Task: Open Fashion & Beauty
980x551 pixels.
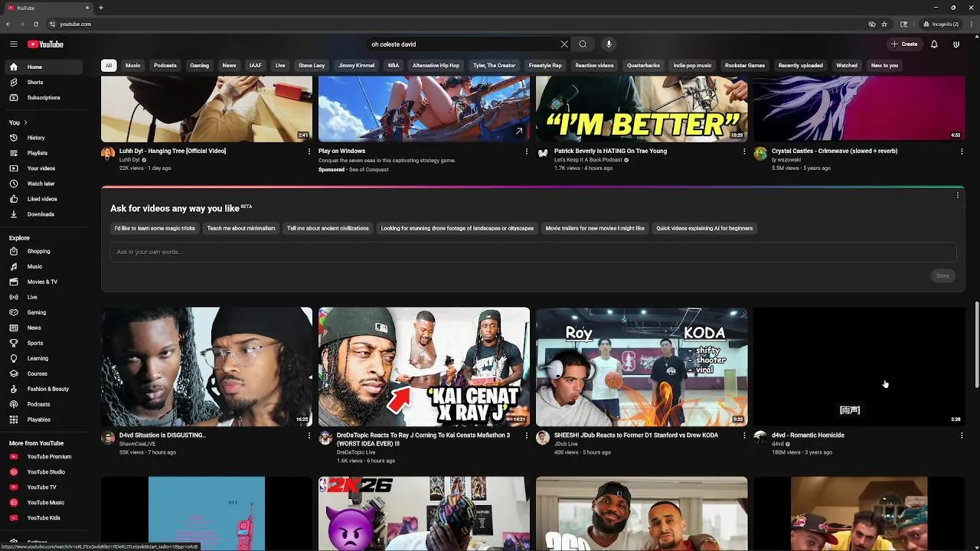Action: tap(43, 389)
